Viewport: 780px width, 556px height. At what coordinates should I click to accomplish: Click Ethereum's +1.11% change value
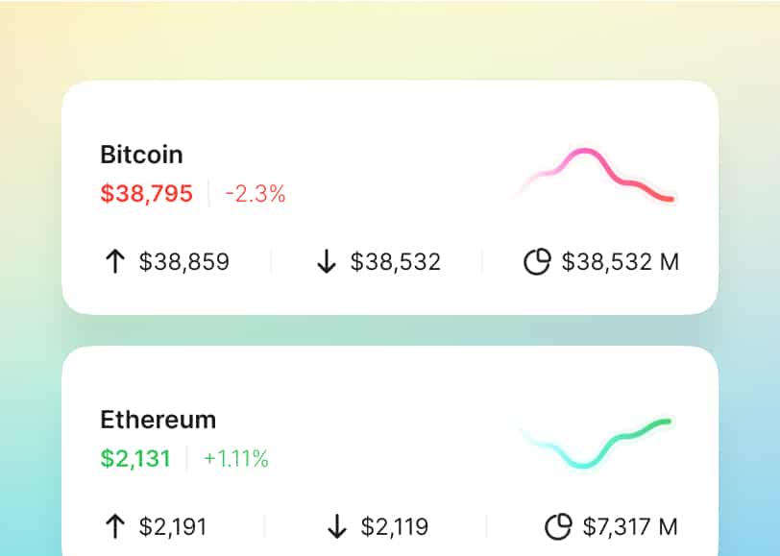tap(236, 459)
